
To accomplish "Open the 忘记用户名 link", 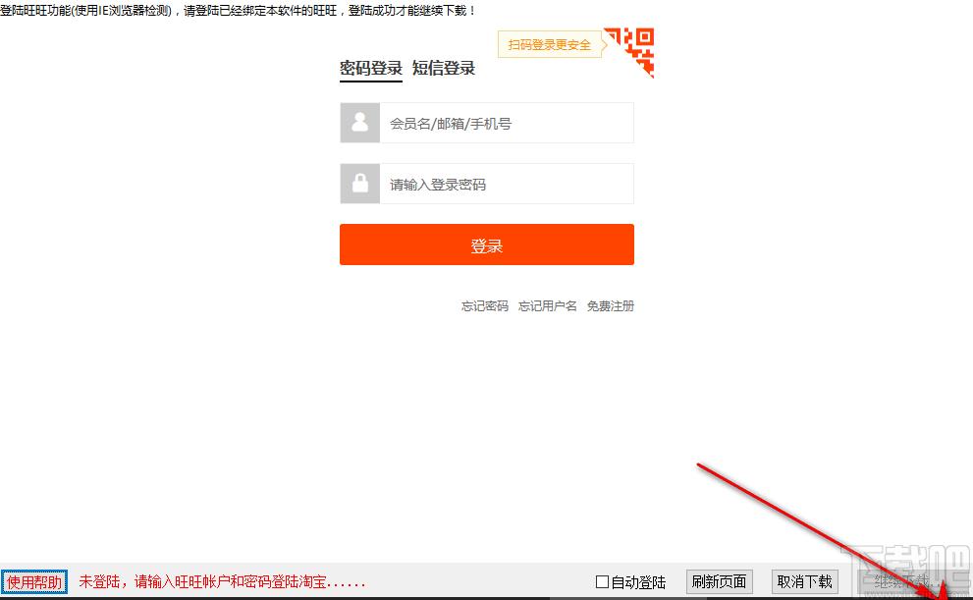I will [548, 306].
